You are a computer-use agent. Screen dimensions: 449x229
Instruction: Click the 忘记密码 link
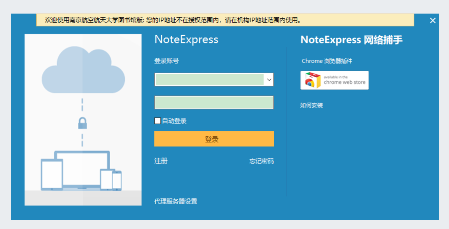[x=261, y=161]
